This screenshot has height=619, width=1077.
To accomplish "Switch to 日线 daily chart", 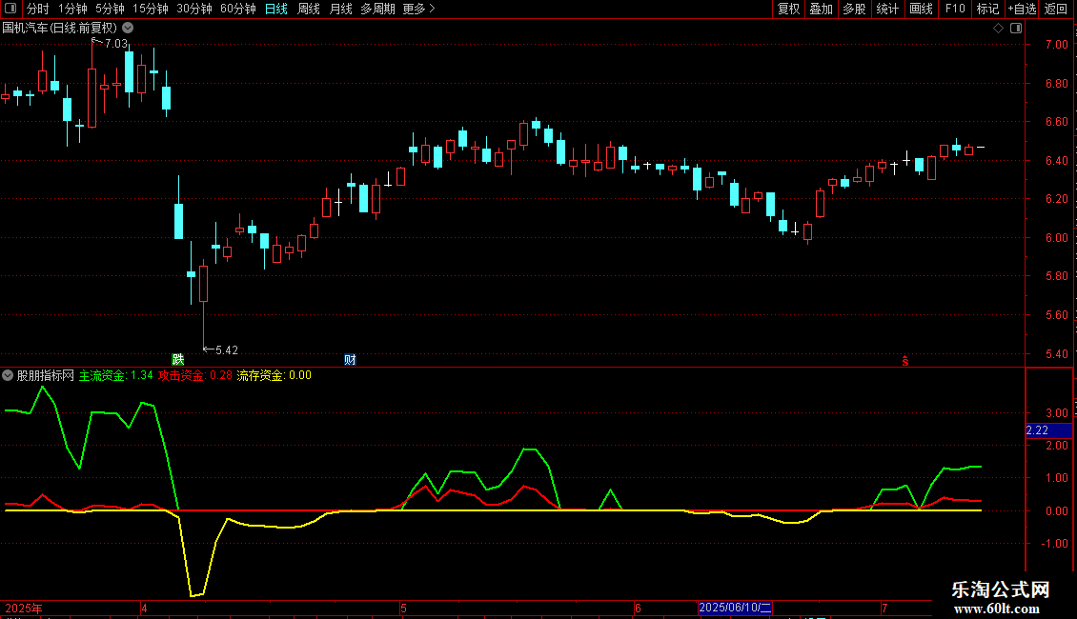I will [x=276, y=9].
